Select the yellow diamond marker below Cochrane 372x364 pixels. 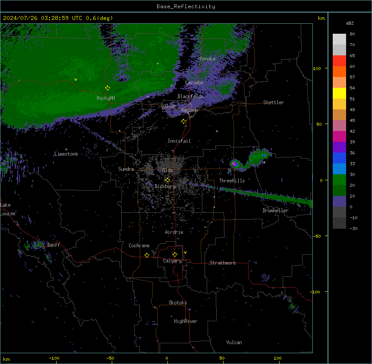147,255
